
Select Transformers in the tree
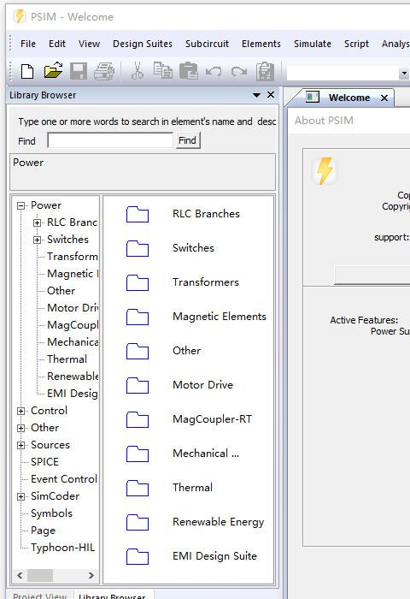point(72,257)
